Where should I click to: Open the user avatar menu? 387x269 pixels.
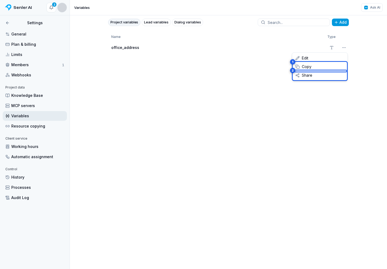pos(62,8)
